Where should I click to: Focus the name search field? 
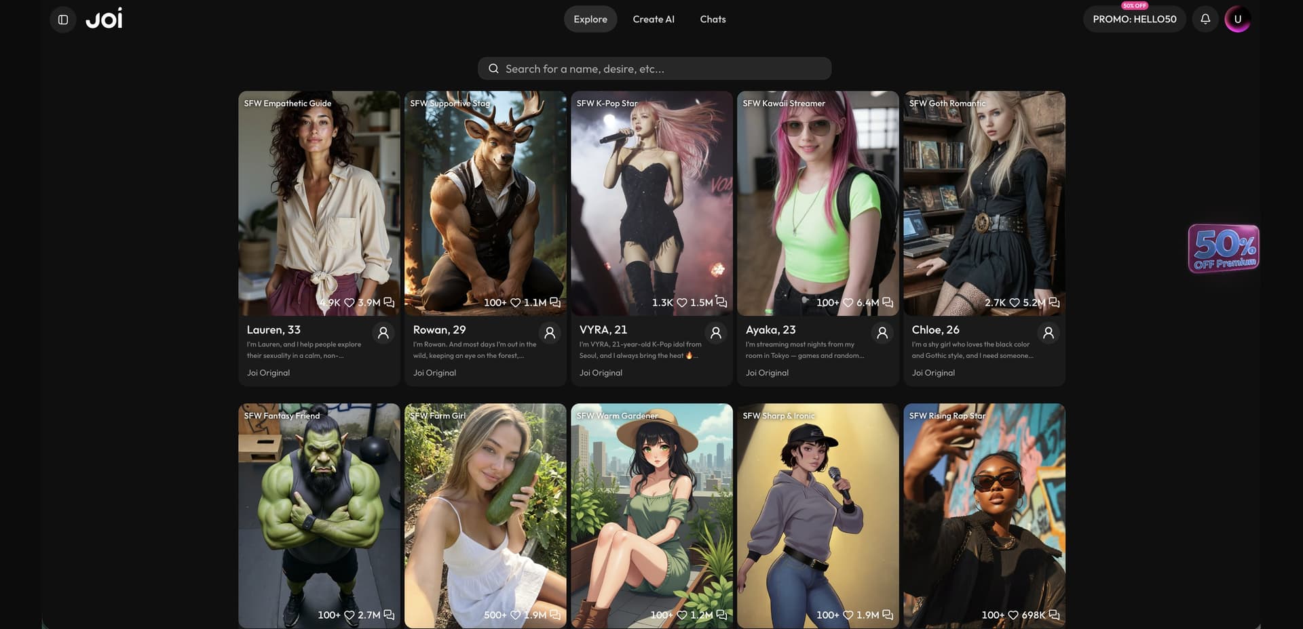654,68
